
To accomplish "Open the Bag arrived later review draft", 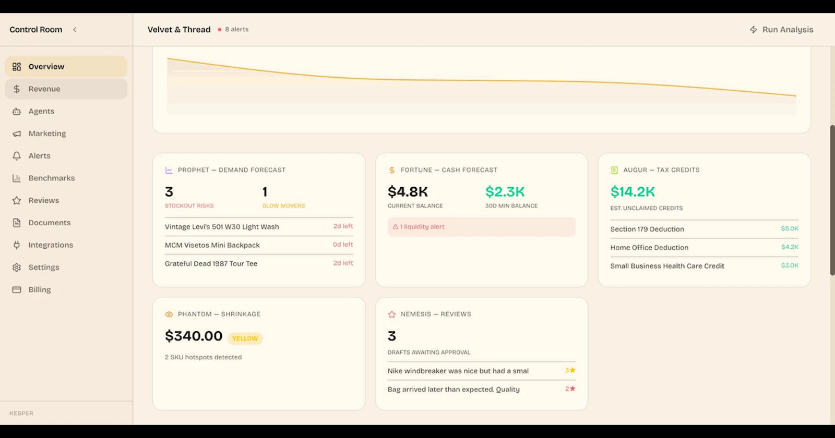I will (481, 390).
